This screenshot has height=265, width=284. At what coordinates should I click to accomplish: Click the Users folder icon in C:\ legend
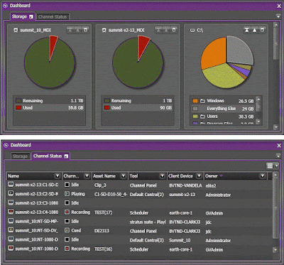pos(202,117)
